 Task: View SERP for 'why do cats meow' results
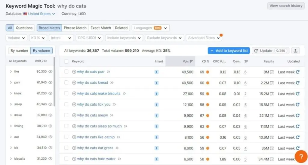[272, 115]
